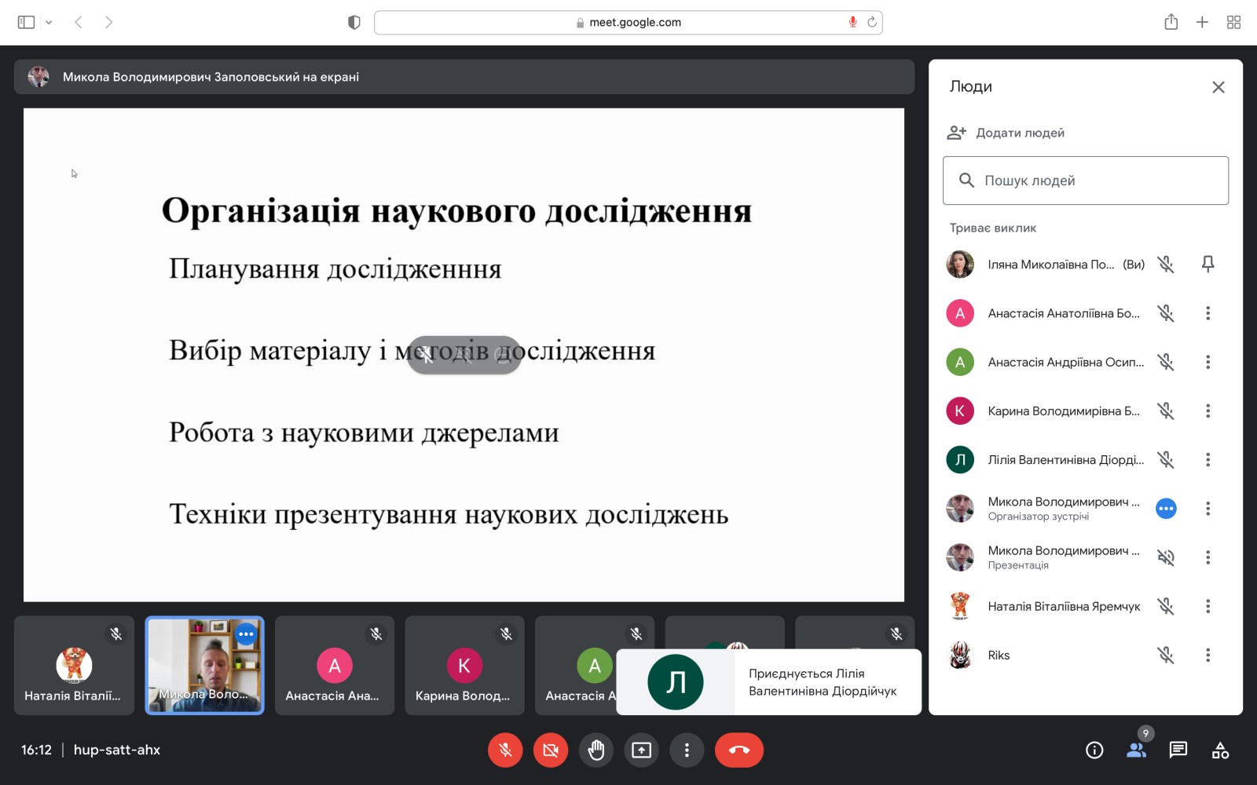Open options for Наталія Віталіївна Яремчук

pyautogui.click(x=1208, y=606)
